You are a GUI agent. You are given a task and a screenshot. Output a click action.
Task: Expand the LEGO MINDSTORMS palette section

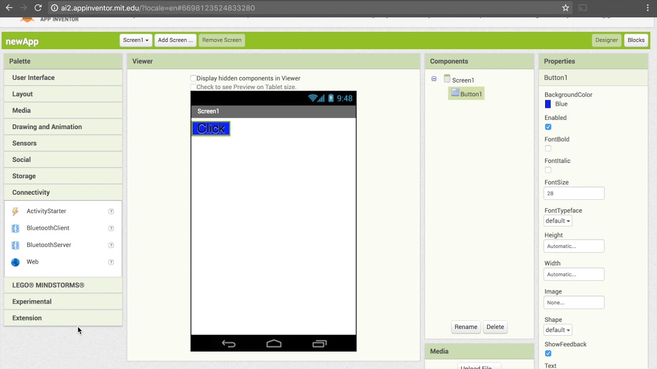[63, 285]
